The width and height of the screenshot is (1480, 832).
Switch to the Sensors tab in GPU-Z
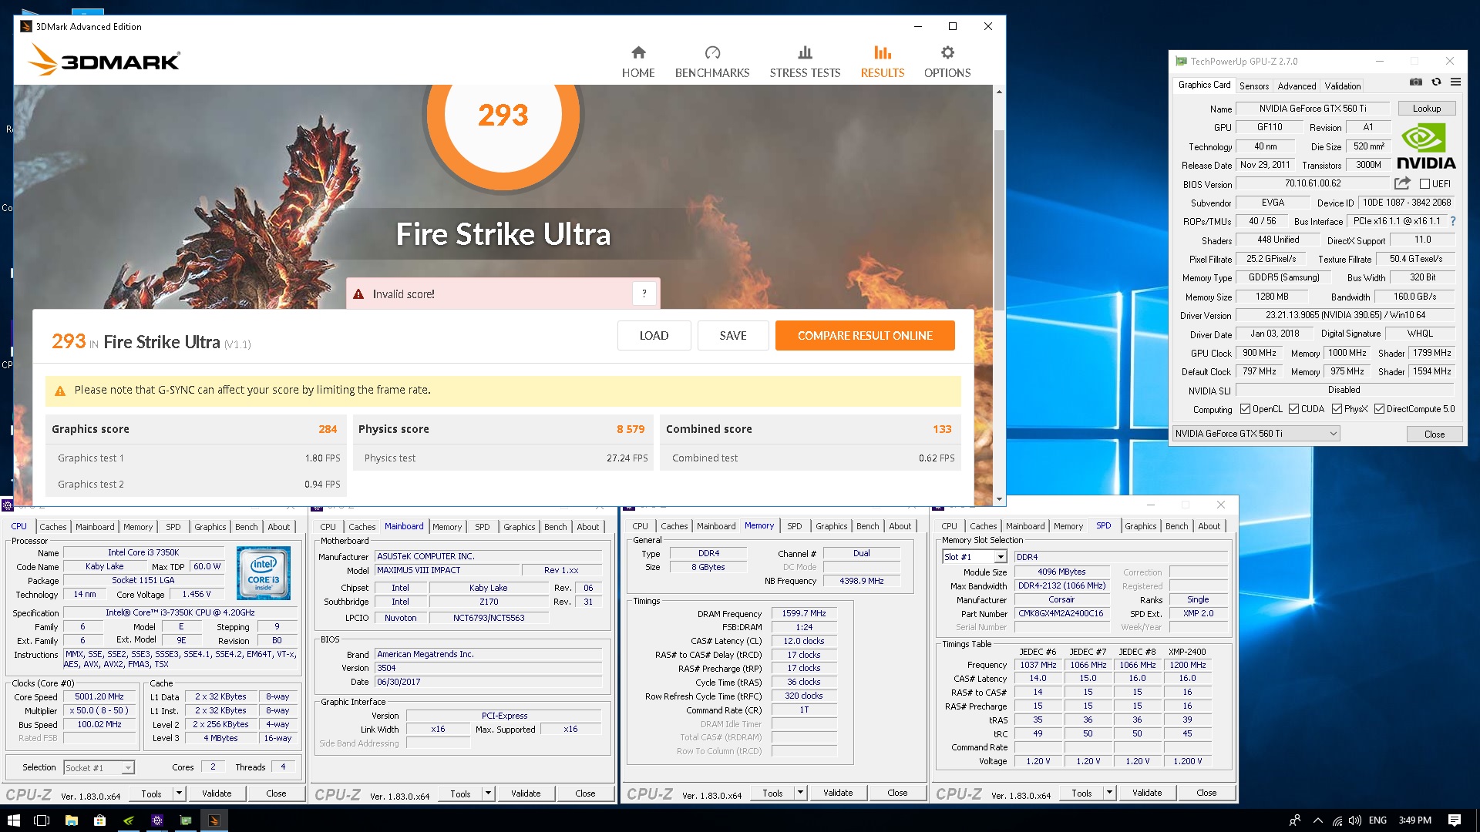pyautogui.click(x=1254, y=86)
